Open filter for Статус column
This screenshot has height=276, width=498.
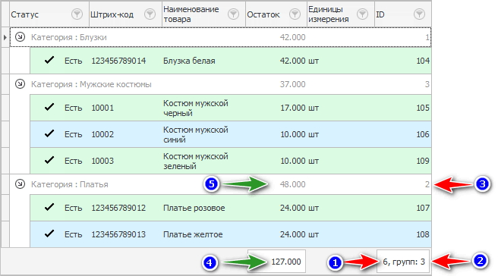pyautogui.click(x=77, y=14)
